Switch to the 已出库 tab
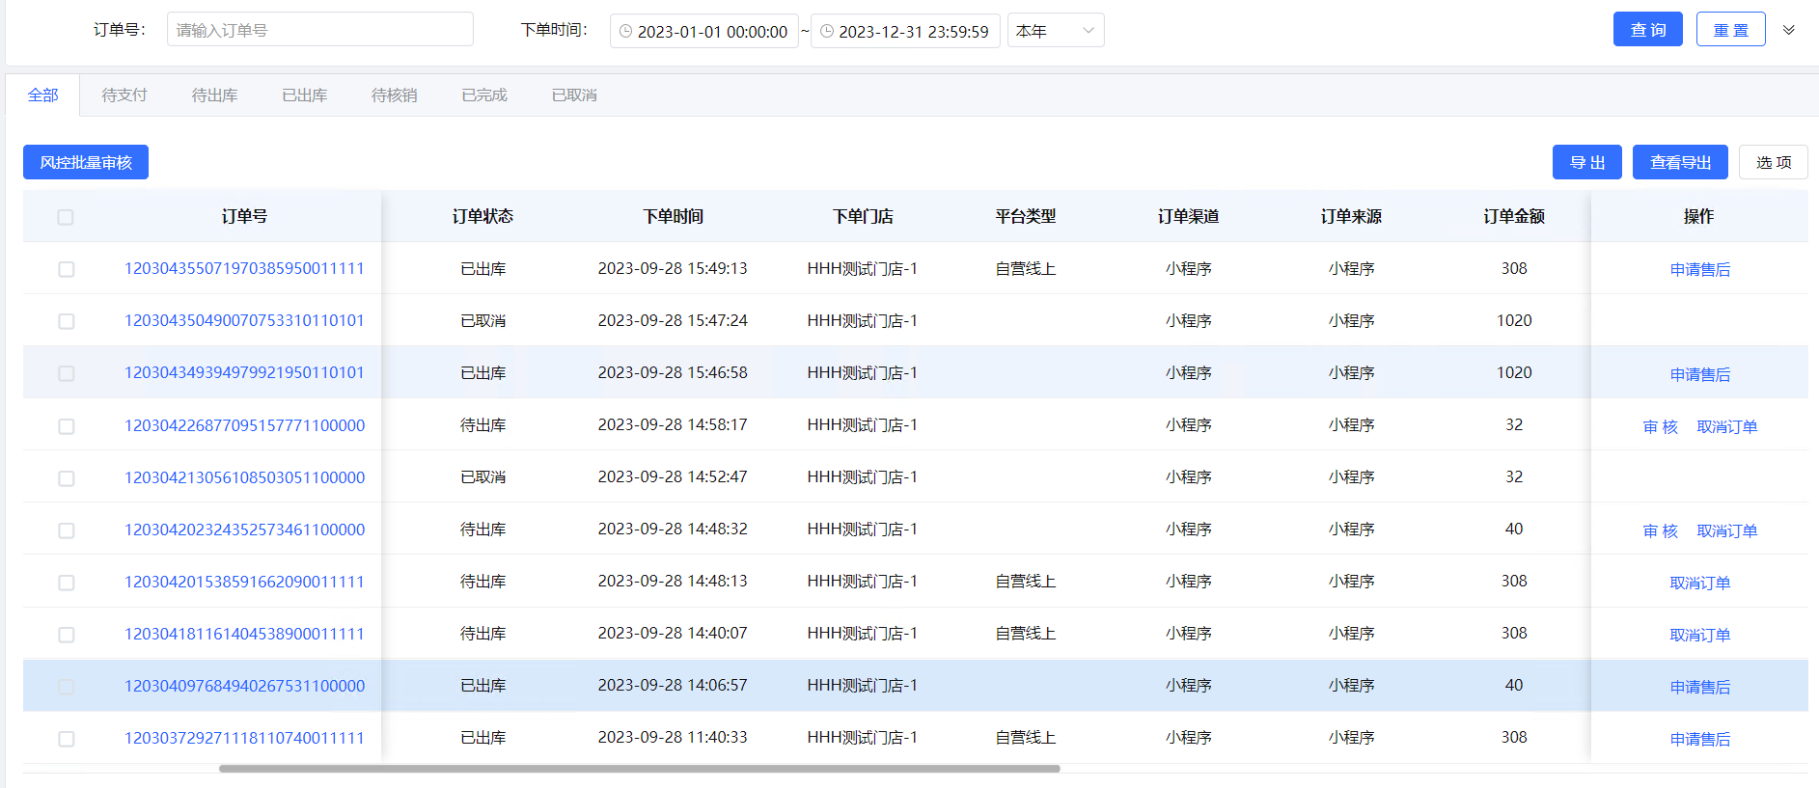Screen dimensions: 1819x788 [304, 95]
